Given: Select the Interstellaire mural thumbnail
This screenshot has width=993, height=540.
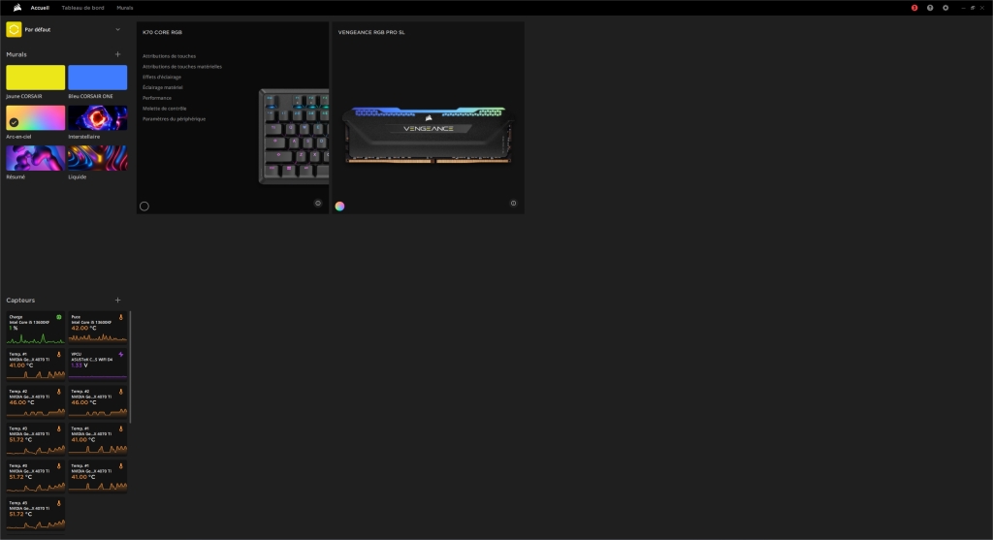Looking at the screenshot, I should 97,118.
